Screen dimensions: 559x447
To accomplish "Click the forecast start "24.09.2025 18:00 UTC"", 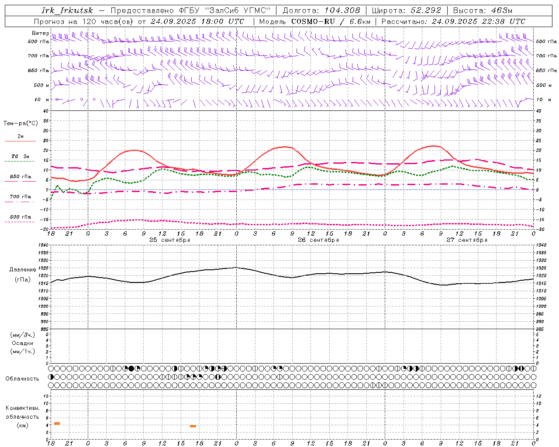I will pyautogui.click(x=197, y=21).
